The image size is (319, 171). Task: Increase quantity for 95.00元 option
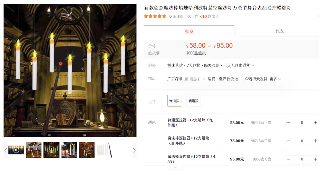click(315, 159)
